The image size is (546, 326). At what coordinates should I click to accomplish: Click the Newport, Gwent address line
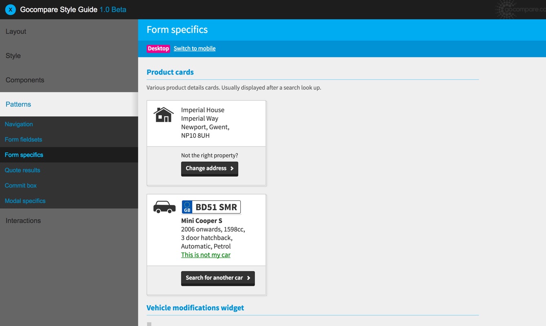click(x=205, y=127)
